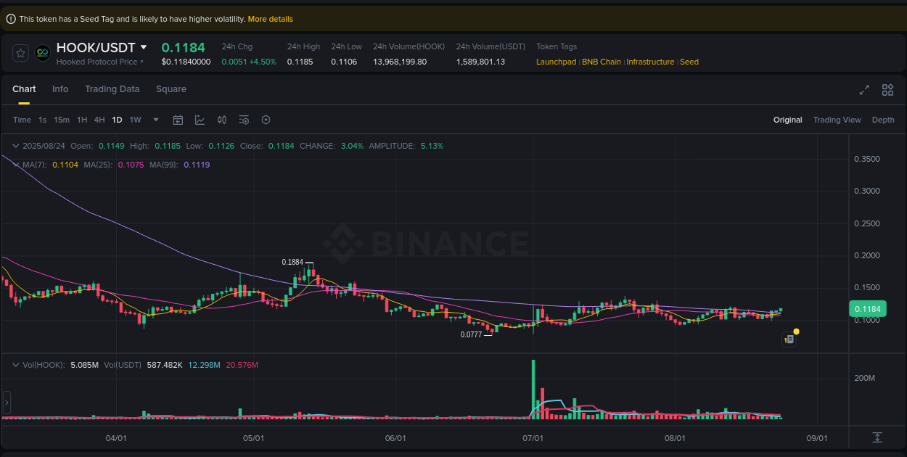The width and height of the screenshot is (907, 457).
Task: Open the news feed icon on the chart
Action: pyautogui.click(x=789, y=339)
